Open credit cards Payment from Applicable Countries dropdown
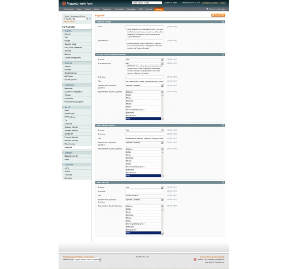This screenshot has height=269, width=287. pyautogui.click(x=144, y=85)
